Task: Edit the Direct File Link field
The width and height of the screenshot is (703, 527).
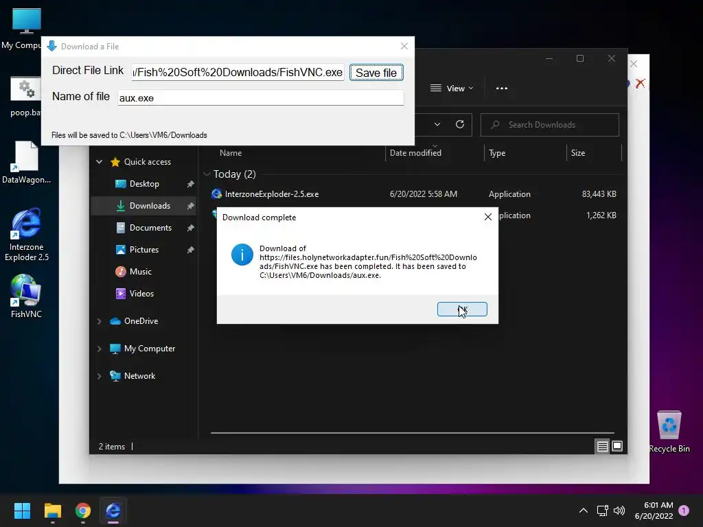Action: click(x=238, y=73)
